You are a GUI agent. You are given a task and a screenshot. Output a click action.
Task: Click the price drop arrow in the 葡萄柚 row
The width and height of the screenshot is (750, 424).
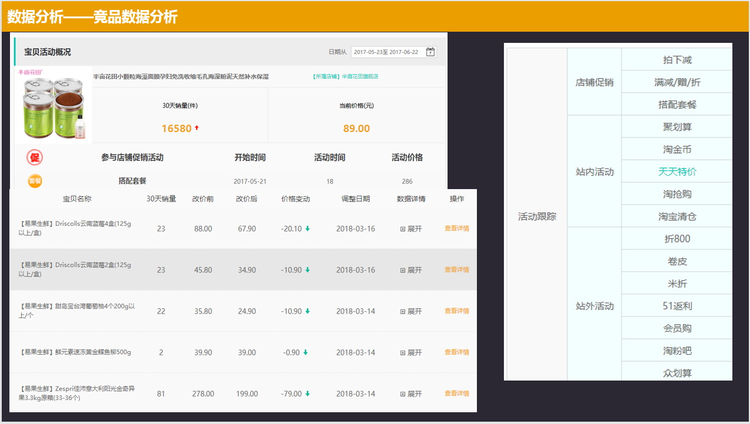pyautogui.click(x=307, y=311)
